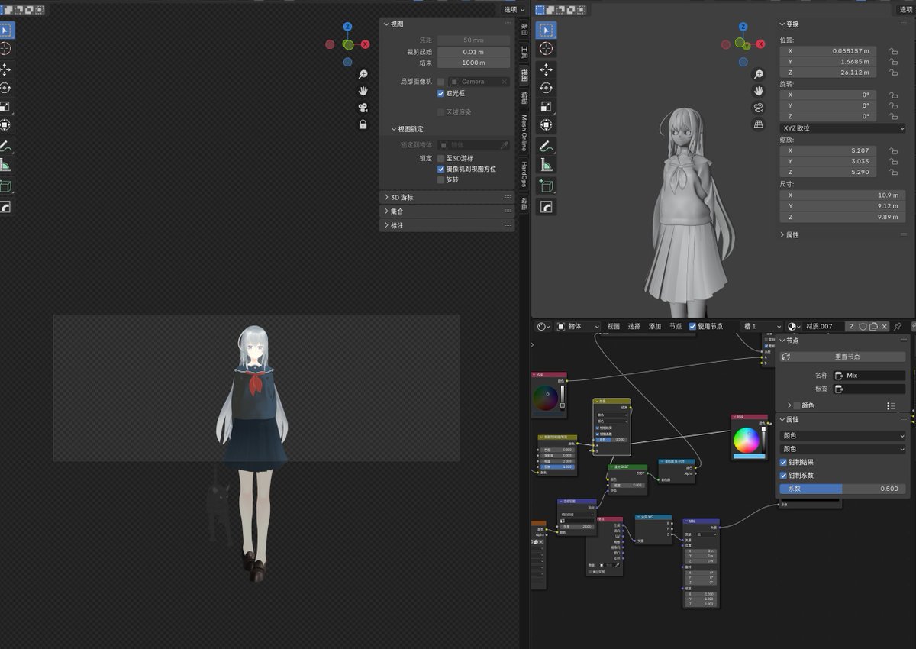This screenshot has width=916, height=649.
Task: Select the Annotate tool in right viewport
Action: tap(546, 146)
